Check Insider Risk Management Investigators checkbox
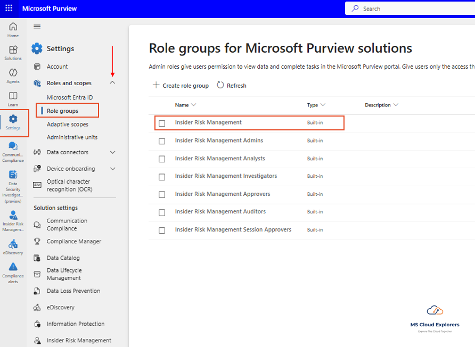This screenshot has height=347, width=475. 162,177
